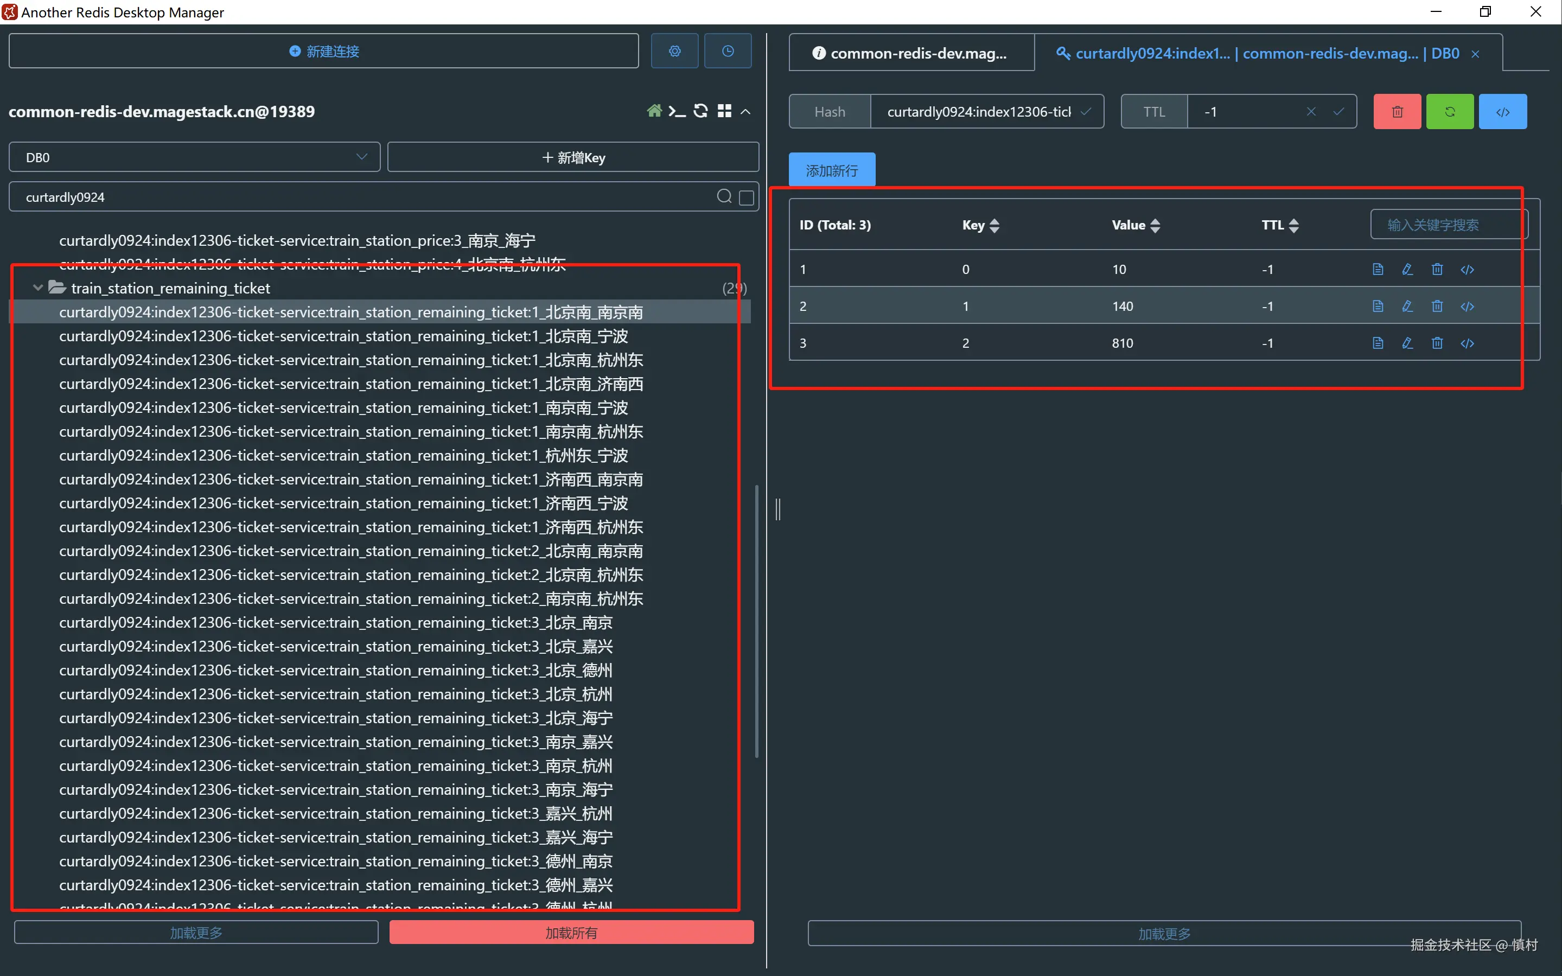Toggle exact match checkbox in search box
This screenshot has width=1562, height=976.
coord(746,197)
